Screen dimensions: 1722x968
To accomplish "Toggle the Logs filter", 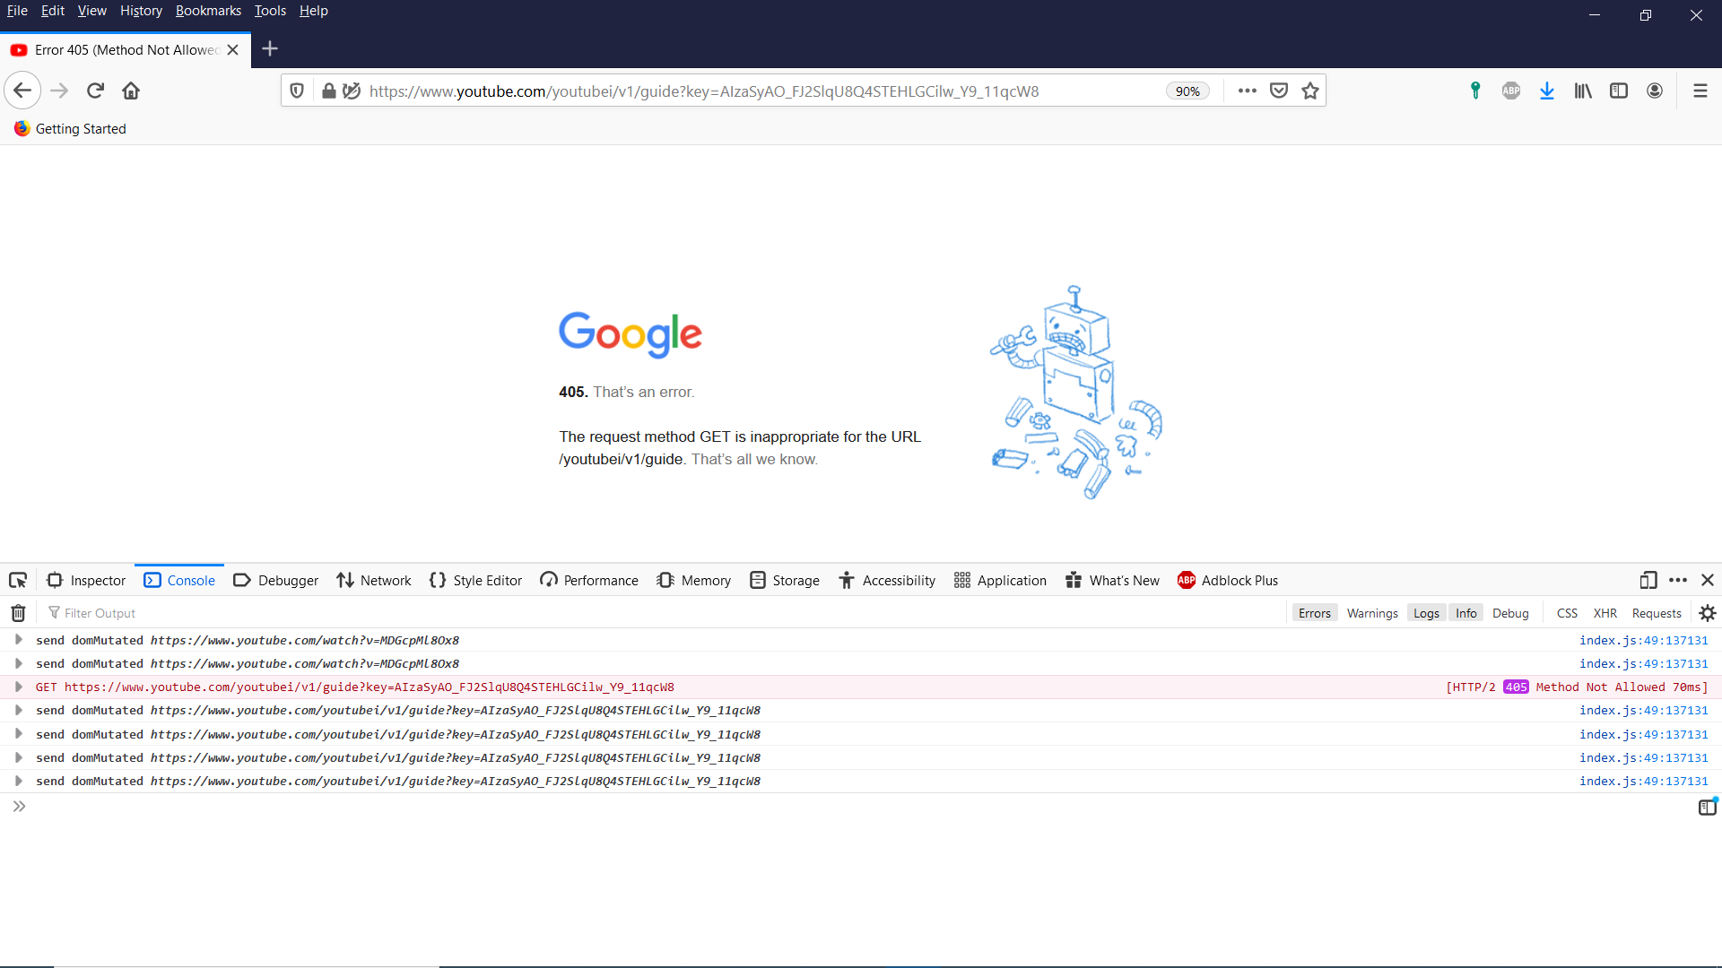I will click(1426, 613).
